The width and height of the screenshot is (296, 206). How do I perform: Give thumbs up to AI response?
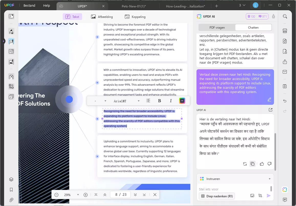(262, 164)
